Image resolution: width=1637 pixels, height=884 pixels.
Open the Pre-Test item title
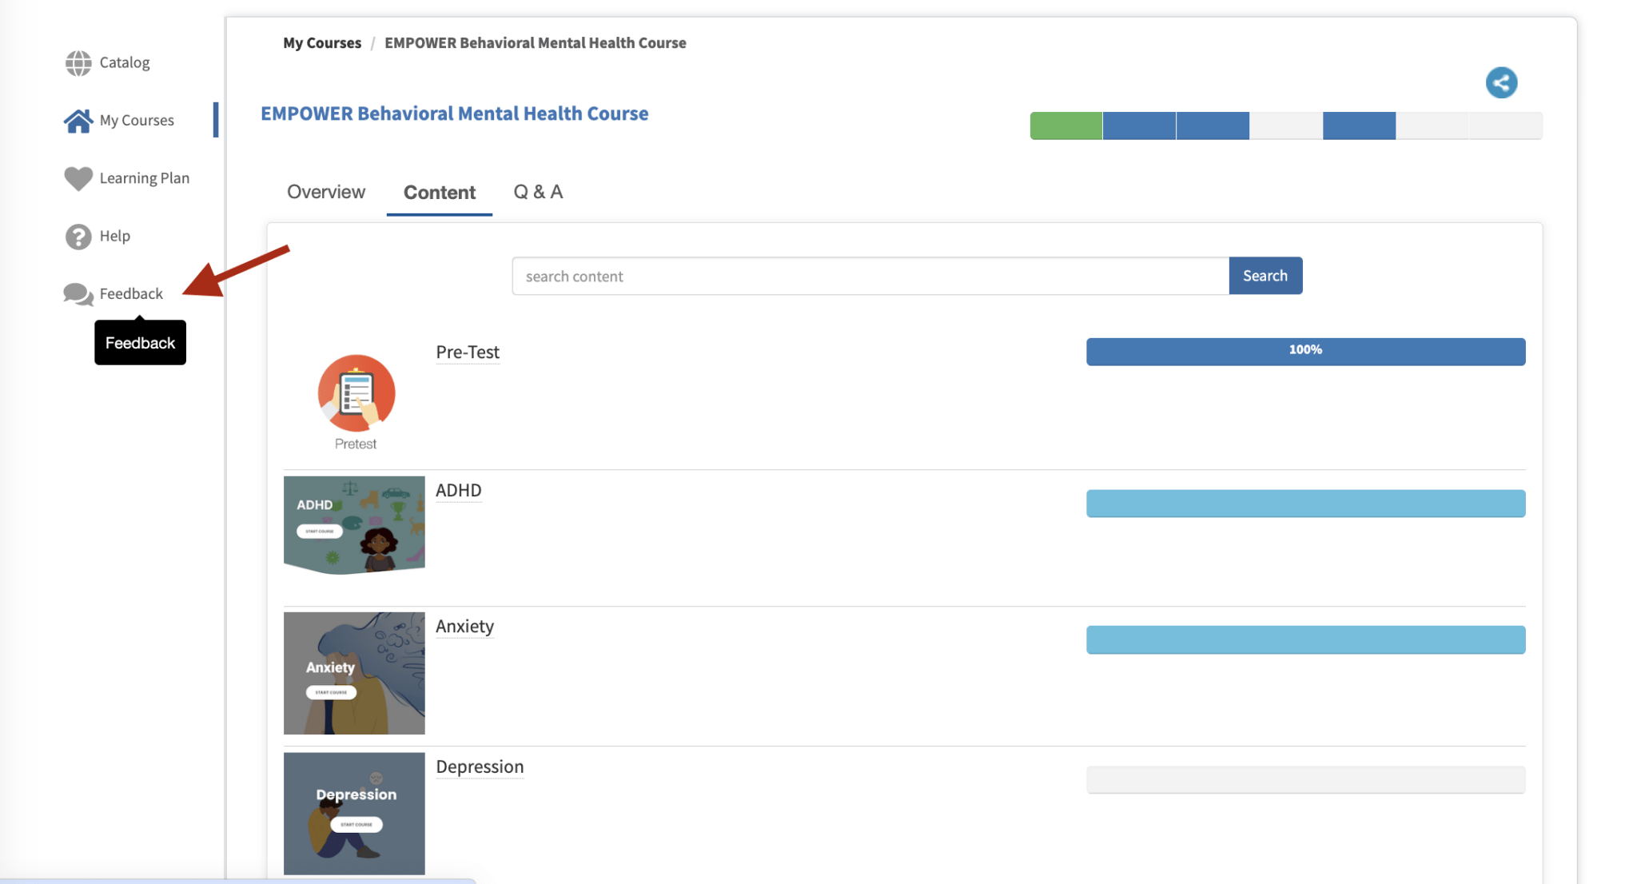click(x=468, y=352)
